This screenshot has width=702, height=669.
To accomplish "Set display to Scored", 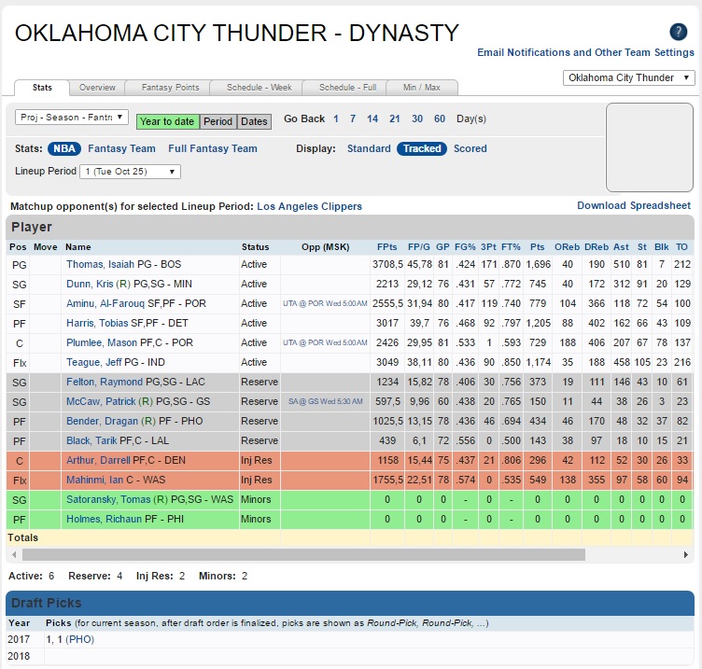I will pos(470,148).
